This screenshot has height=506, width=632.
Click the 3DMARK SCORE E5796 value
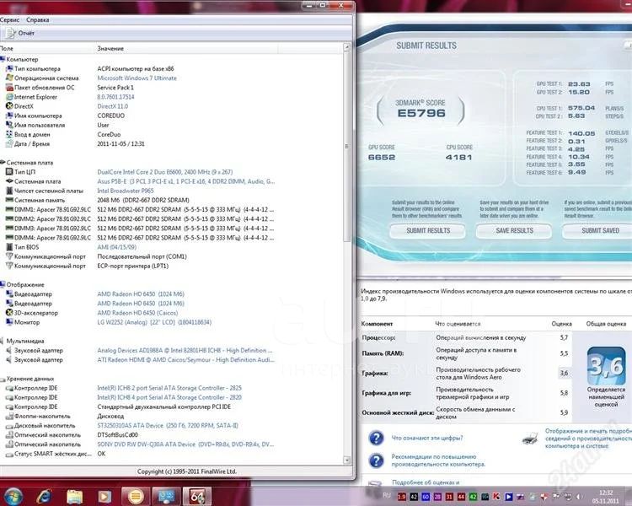pyautogui.click(x=420, y=113)
